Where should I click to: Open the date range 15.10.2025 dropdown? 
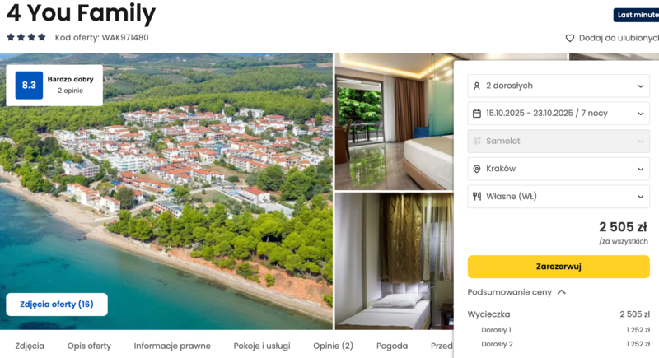point(559,114)
